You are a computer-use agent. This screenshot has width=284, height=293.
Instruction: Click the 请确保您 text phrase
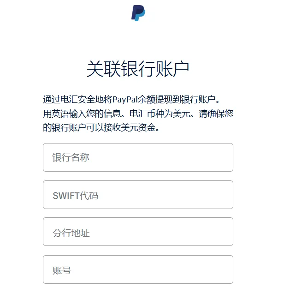pos(216,114)
